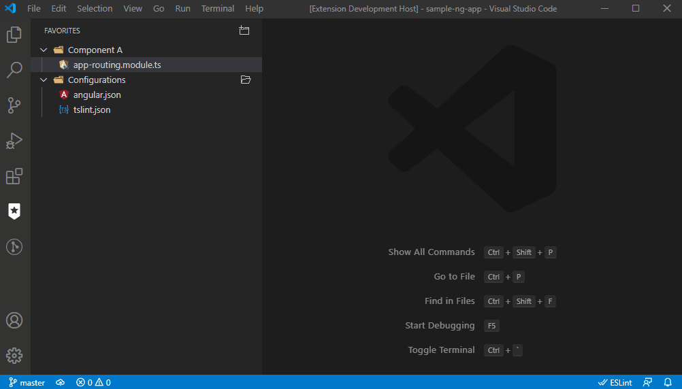Open the Extensions view

coord(14,176)
